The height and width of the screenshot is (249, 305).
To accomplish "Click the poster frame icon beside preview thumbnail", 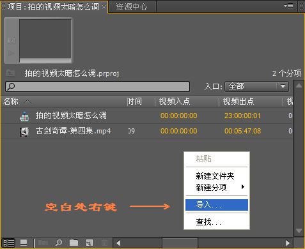I will coord(12,40).
